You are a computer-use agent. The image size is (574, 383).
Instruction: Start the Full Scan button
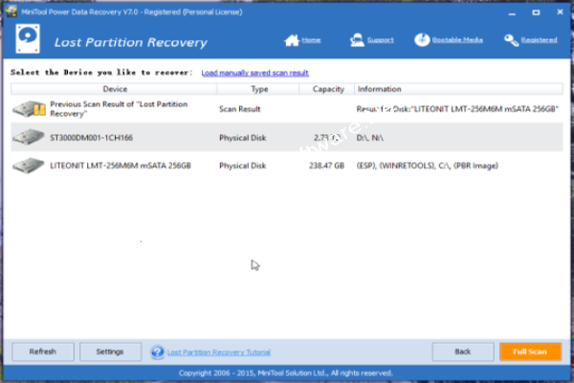[530, 351]
